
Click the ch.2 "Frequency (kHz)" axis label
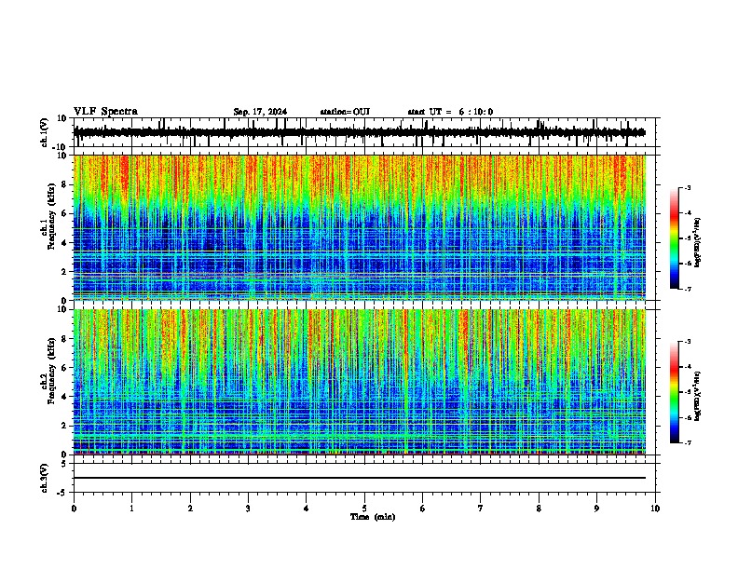tap(51, 371)
